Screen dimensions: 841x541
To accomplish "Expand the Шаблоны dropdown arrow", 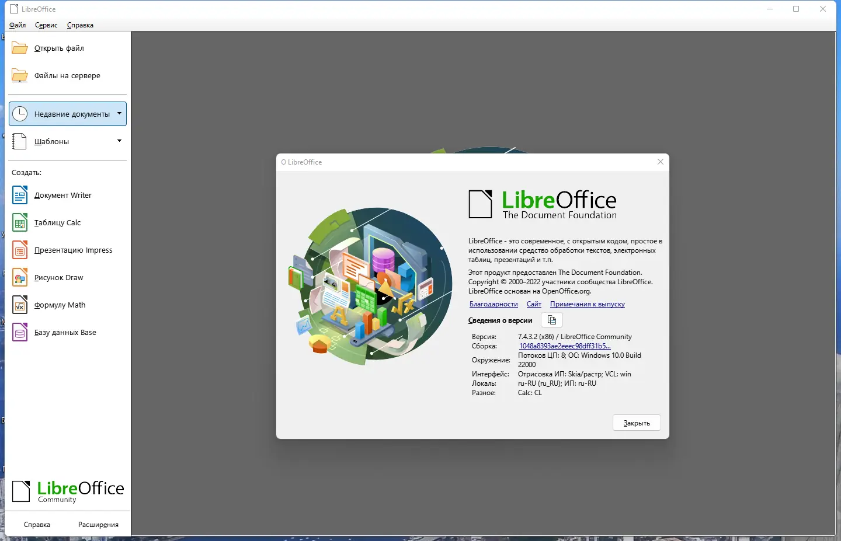I will point(119,141).
